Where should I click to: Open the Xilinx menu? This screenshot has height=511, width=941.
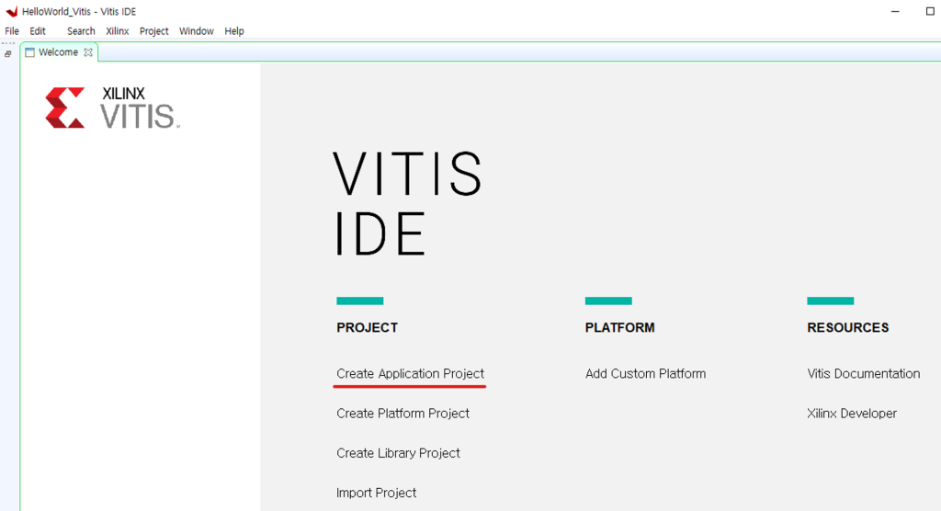click(118, 31)
